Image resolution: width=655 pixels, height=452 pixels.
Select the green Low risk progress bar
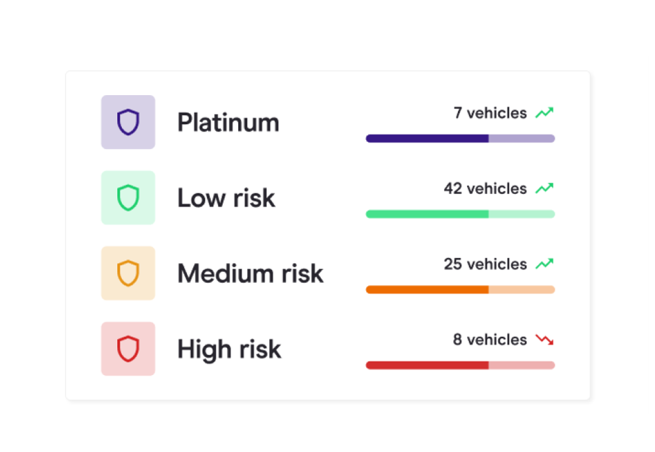460,214
